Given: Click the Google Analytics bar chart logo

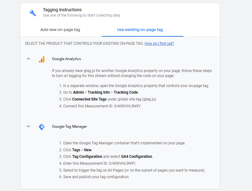Looking at the screenshot, I should tap(42, 59).
